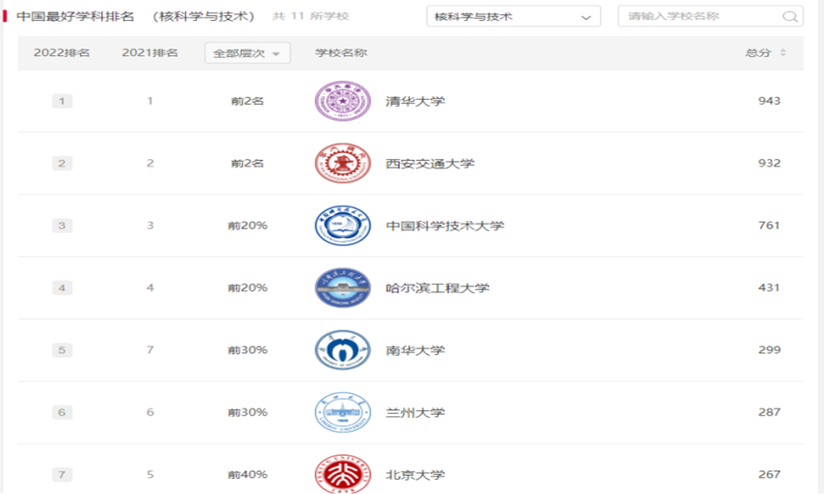
Task: Click rank badge 1 for 清华大学
Action: 62,101
